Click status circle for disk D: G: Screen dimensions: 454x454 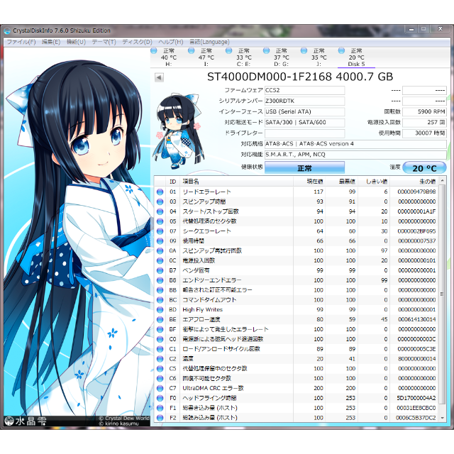click(267, 50)
